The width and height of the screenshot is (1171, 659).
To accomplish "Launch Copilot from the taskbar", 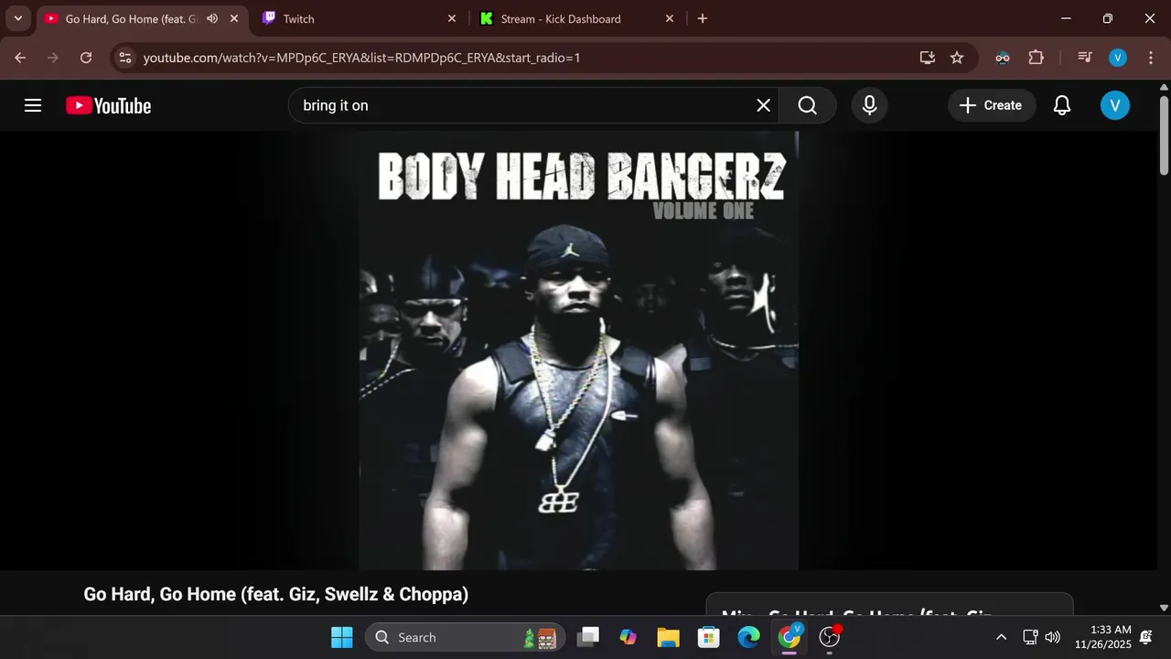I will (628, 637).
